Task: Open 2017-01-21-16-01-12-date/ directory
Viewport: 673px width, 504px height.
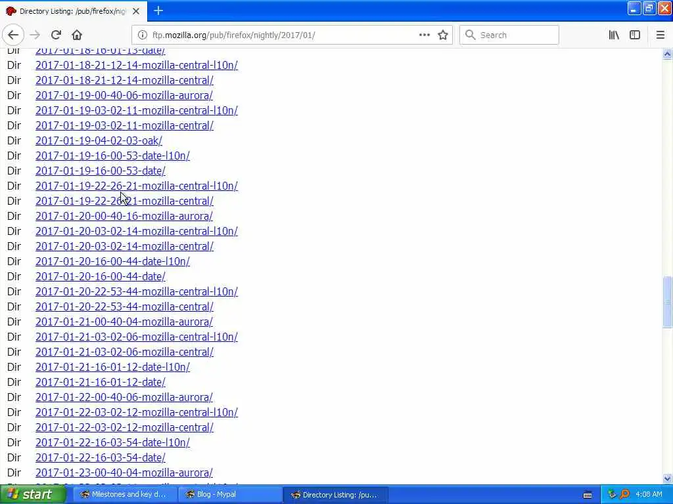Action: point(100,382)
